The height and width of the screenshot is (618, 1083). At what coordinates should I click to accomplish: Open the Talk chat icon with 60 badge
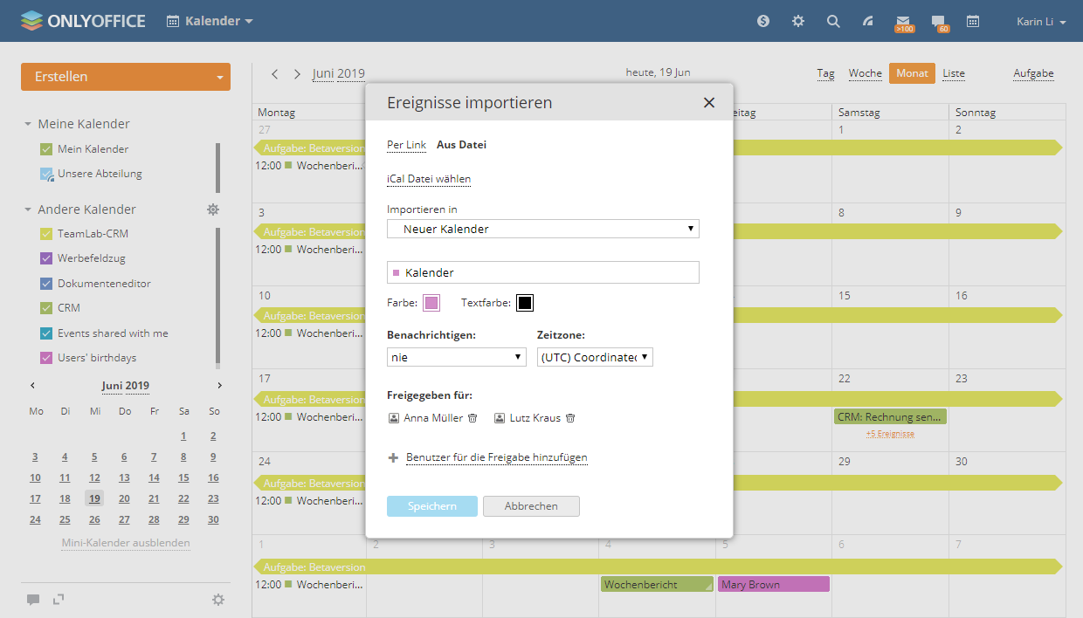[x=938, y=21]
